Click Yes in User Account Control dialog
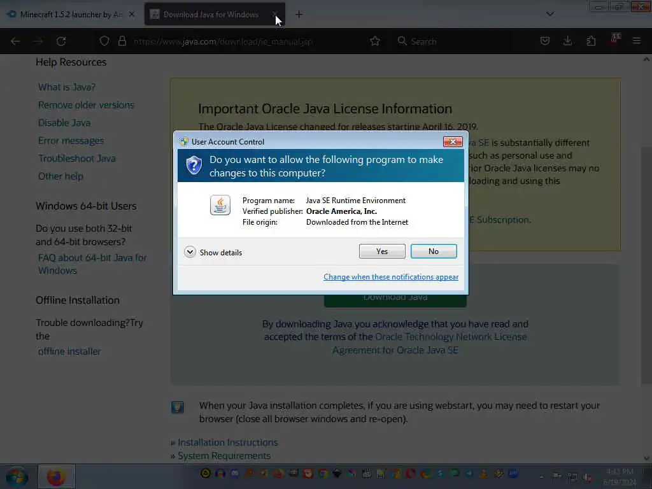652x489 pixels. (x=382, y=251)
